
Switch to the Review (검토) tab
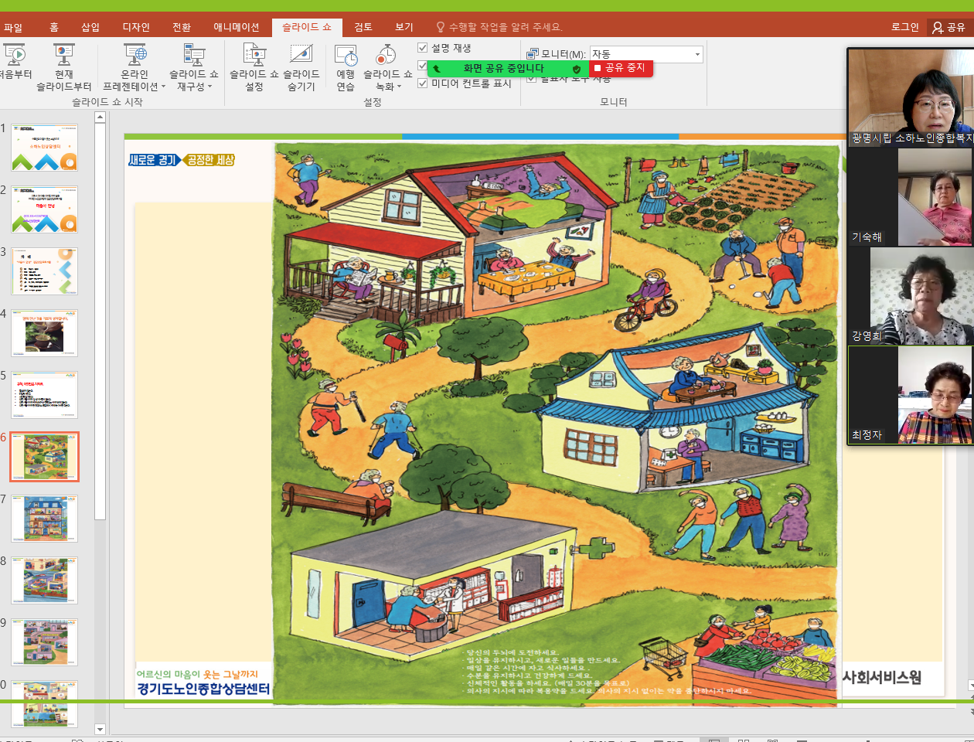[363, 27]
